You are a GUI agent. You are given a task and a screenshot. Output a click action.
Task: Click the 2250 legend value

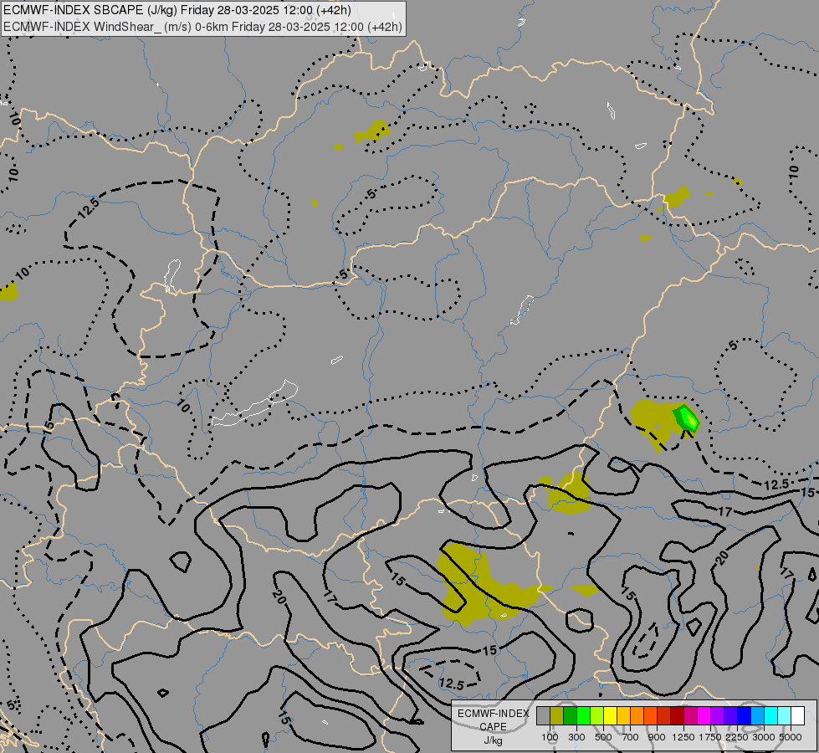pyautogui.click(x=737, y=737)
